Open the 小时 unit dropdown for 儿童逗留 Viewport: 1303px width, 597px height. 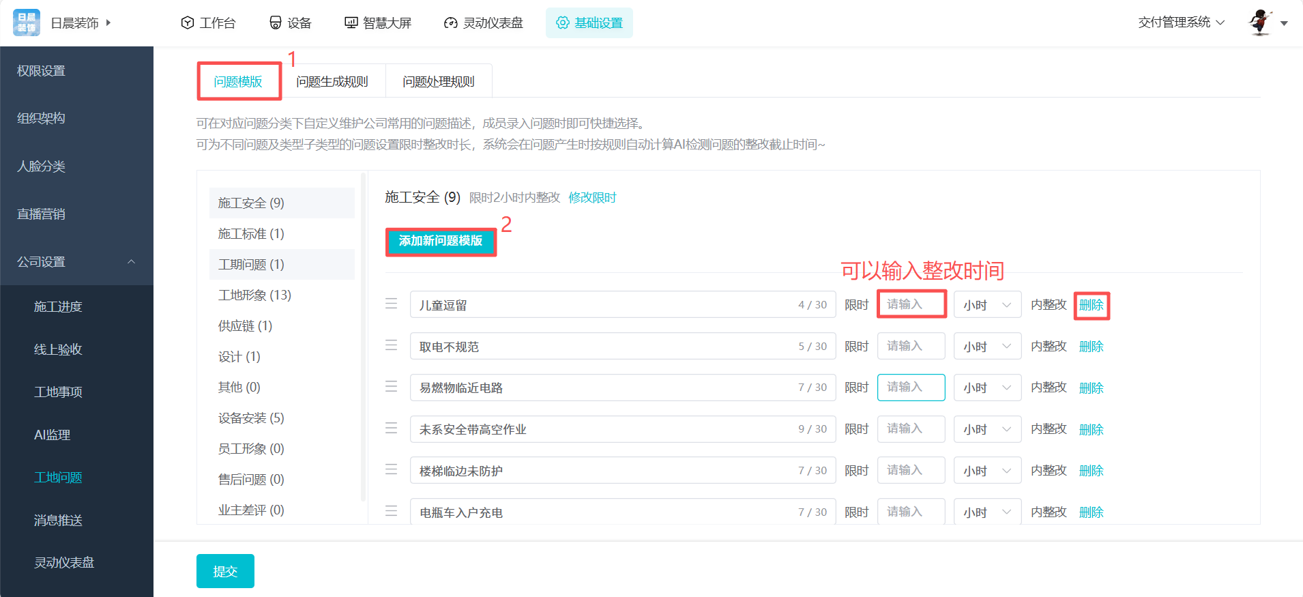tap(986, 305)
